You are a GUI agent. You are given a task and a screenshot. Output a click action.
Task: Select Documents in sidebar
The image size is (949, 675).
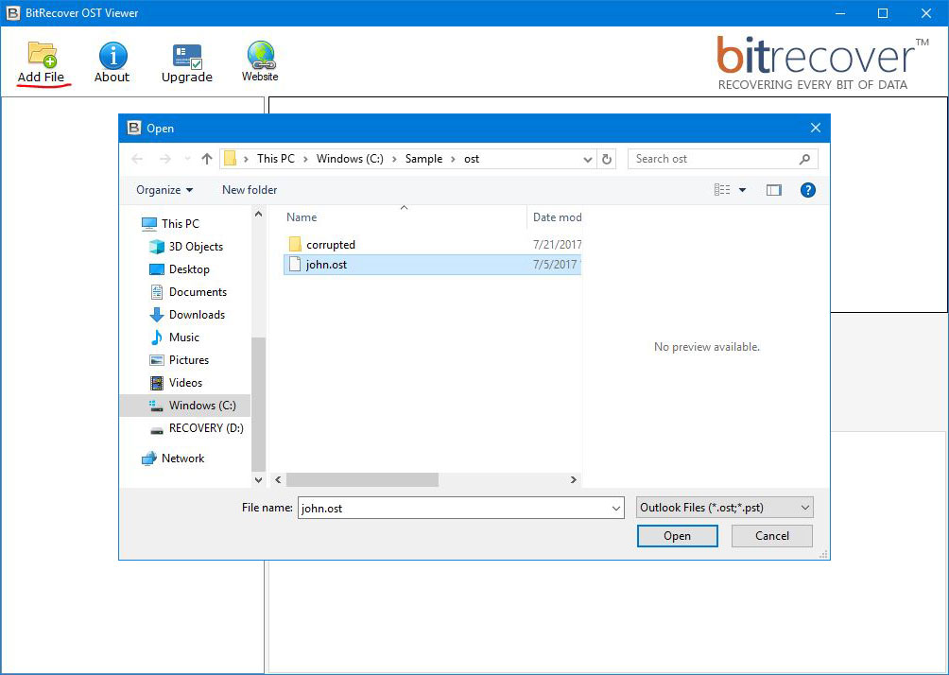tap(188, 292)
